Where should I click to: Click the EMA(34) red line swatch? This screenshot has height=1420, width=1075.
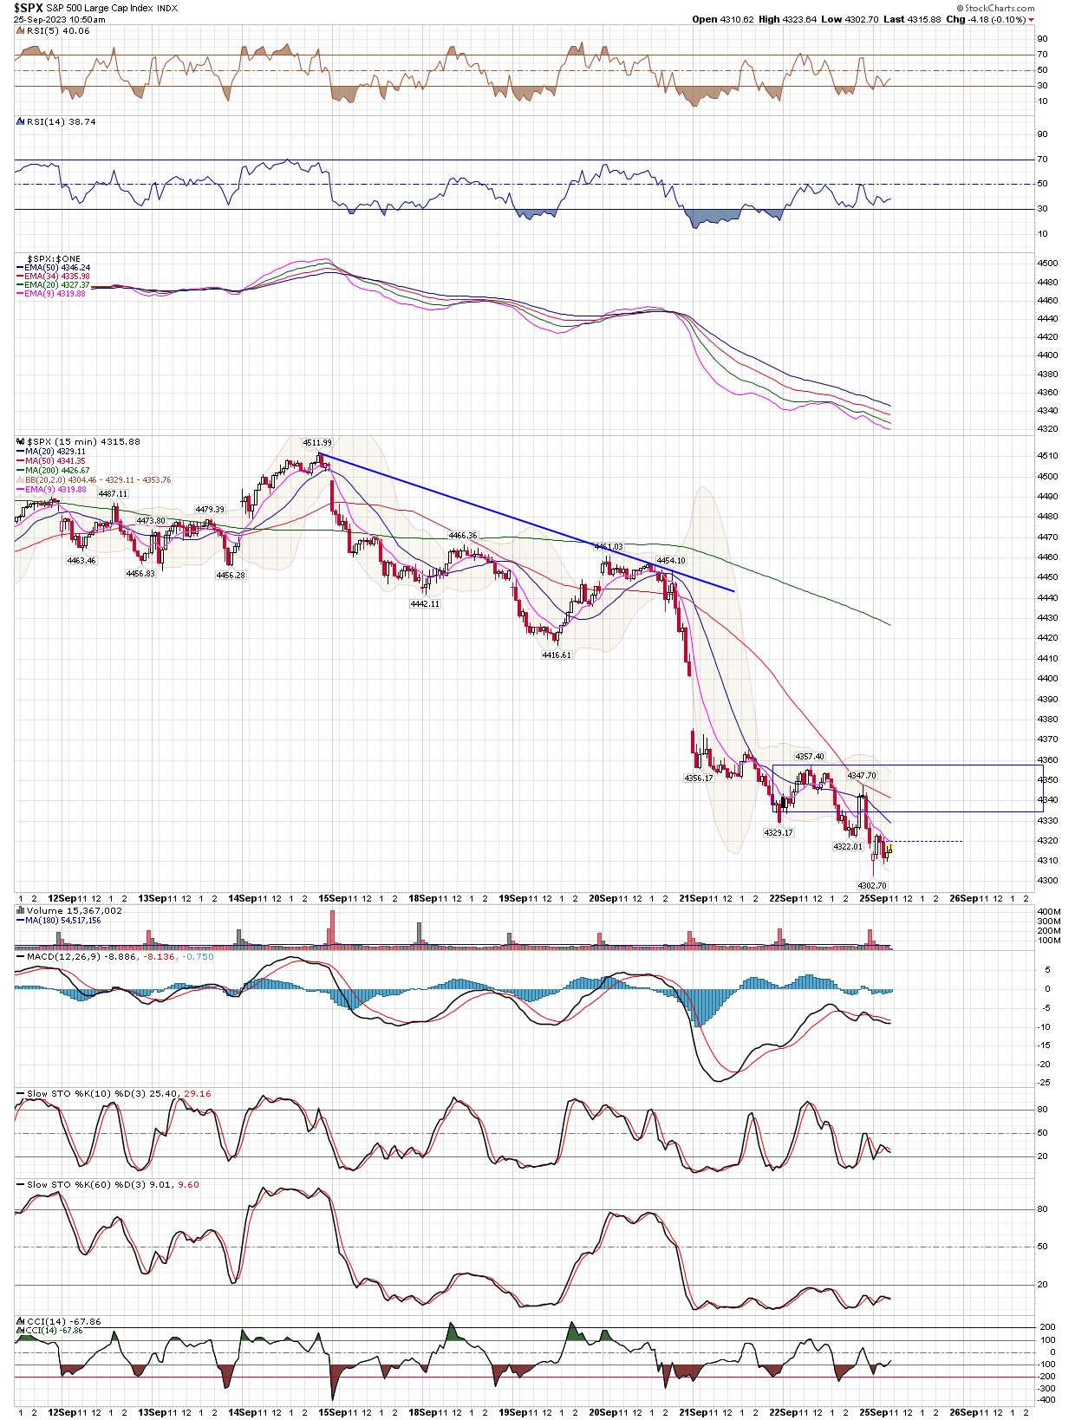(20, 277)
